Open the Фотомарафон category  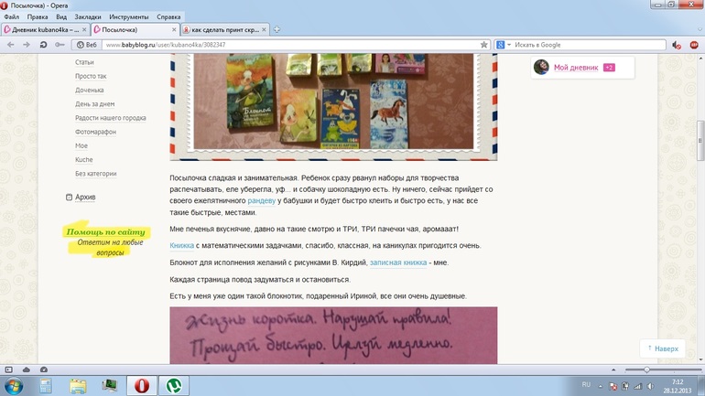[x=96, y=132]
